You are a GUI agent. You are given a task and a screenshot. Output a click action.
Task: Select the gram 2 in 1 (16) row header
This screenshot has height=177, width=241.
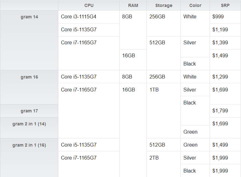(29, 145)
